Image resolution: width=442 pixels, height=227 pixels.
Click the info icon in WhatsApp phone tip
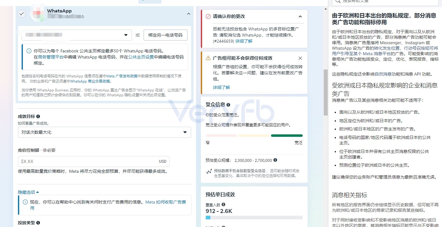point(29,51)
